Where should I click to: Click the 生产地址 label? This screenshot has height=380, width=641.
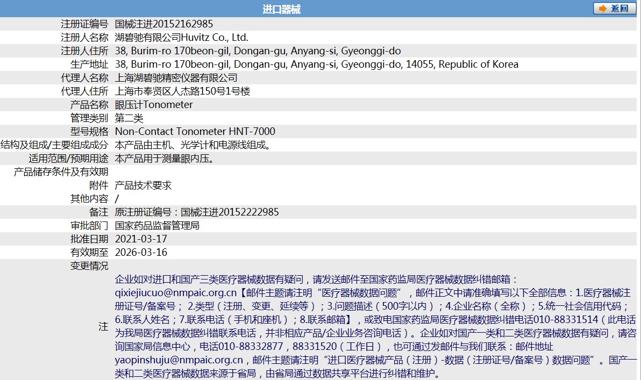(89, 64)
